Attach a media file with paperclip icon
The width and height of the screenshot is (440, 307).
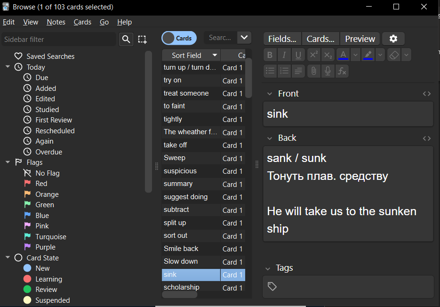pyautogui.click(x=313, y=71)
